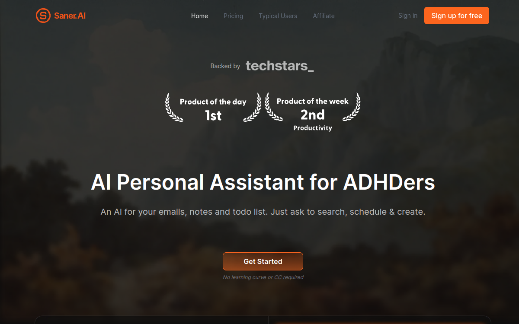The image size is (519, 324).
Task: Click the Sign in link
Action: (408, 16)
